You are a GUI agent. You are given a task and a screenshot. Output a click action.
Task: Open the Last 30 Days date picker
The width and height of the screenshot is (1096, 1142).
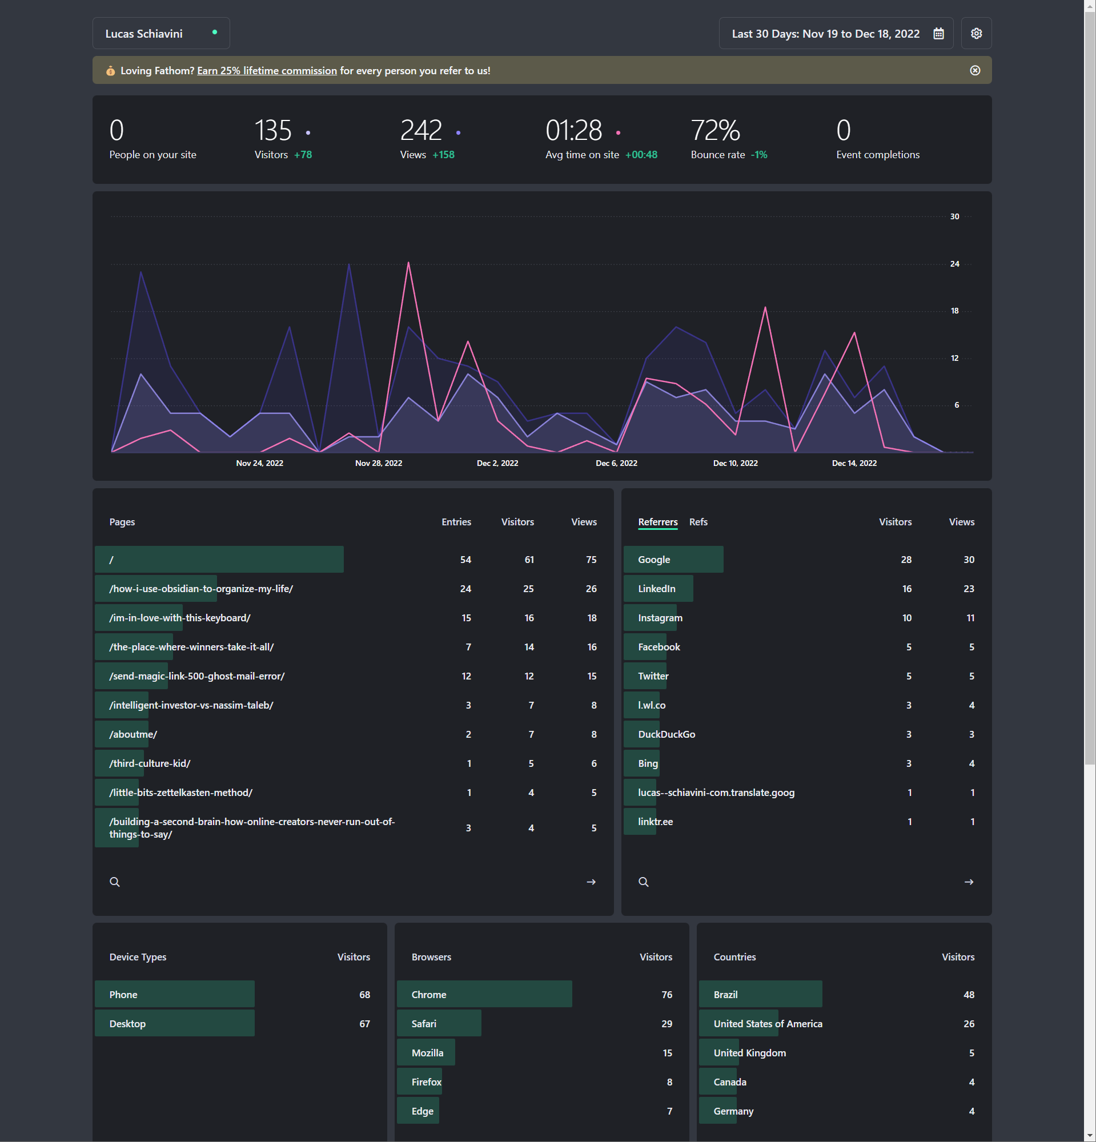click(825, 34)
